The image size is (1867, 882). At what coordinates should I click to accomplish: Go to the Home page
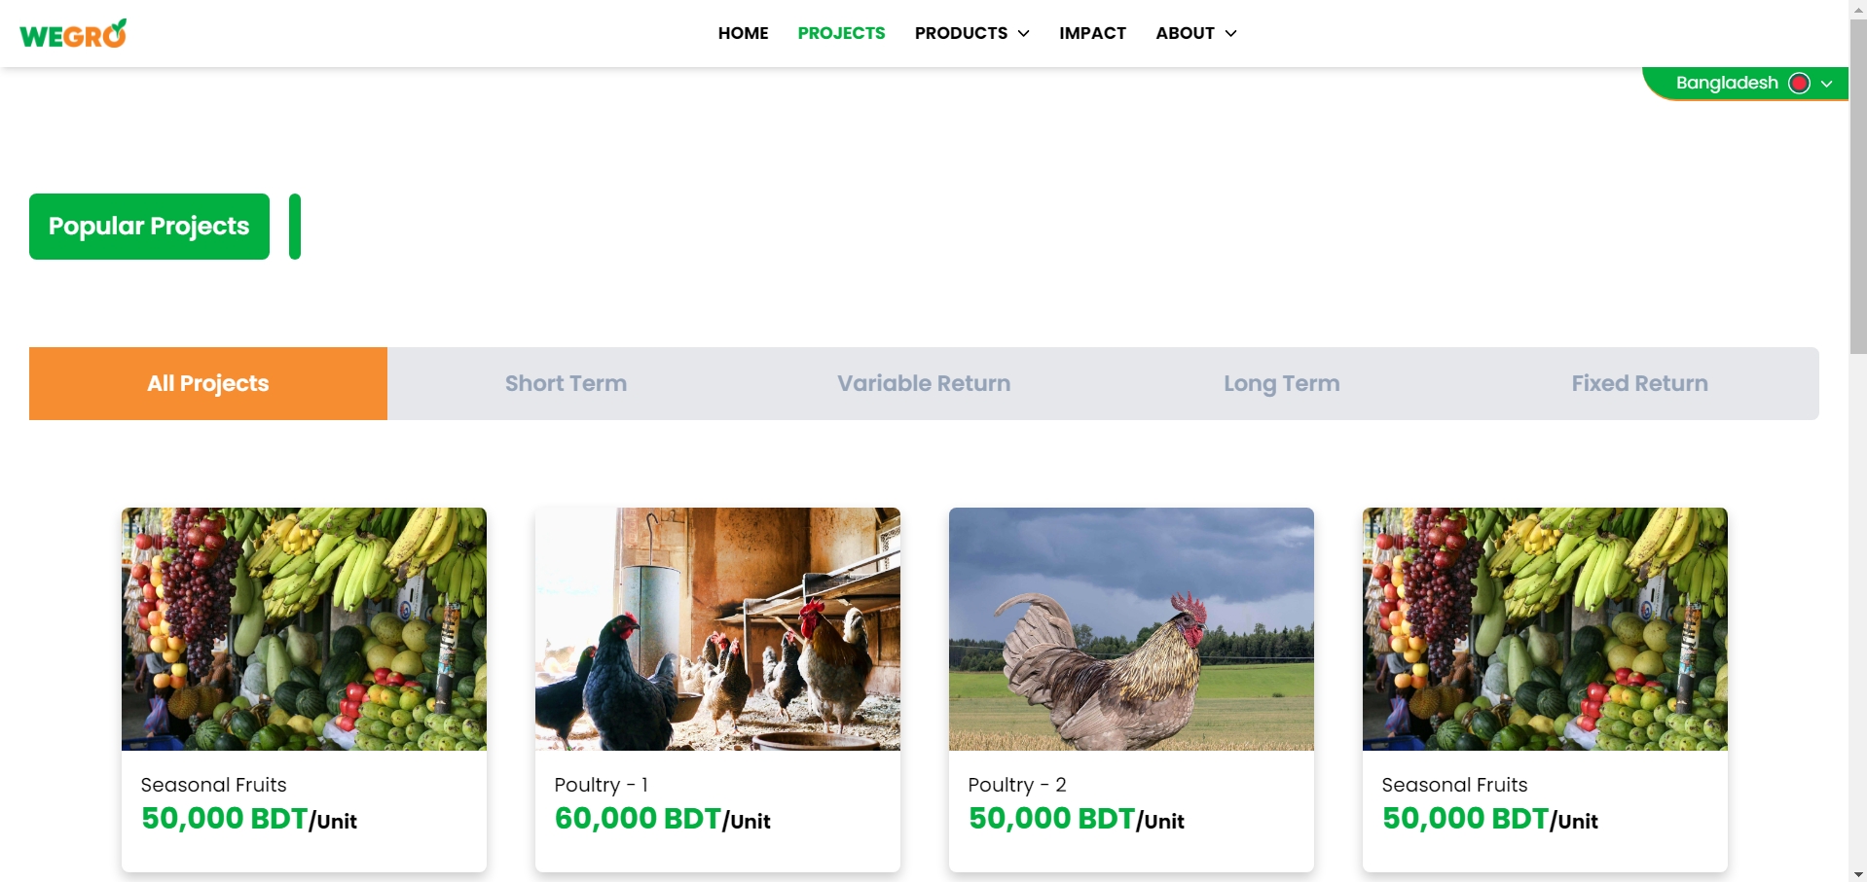[743, 33]
